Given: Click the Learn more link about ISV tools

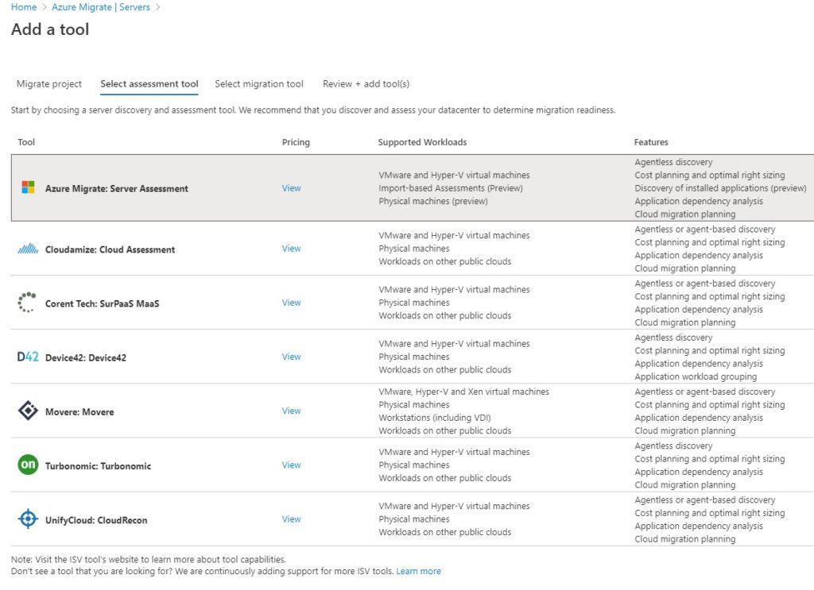Looking at the screenshot, I should click(418, 571).
